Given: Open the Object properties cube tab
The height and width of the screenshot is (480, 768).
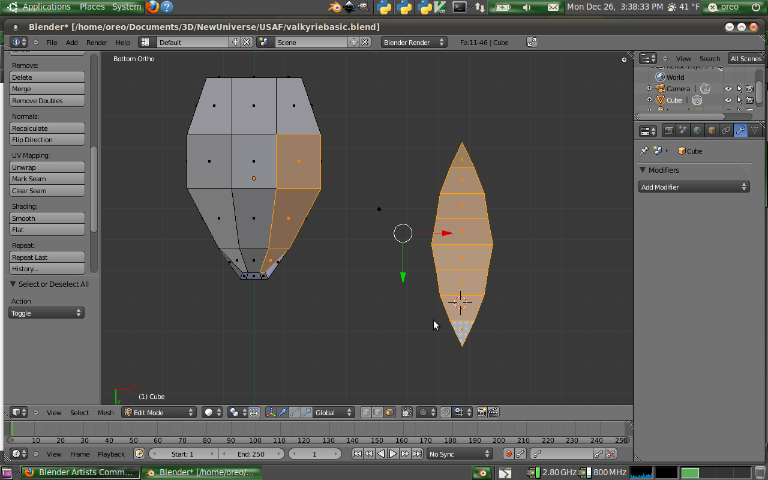Looking at the screenshot, I should coord(712,130).
